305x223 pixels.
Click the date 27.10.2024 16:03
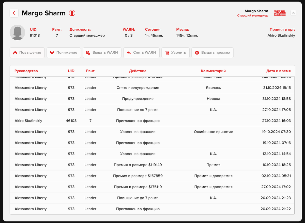[277, 121]
